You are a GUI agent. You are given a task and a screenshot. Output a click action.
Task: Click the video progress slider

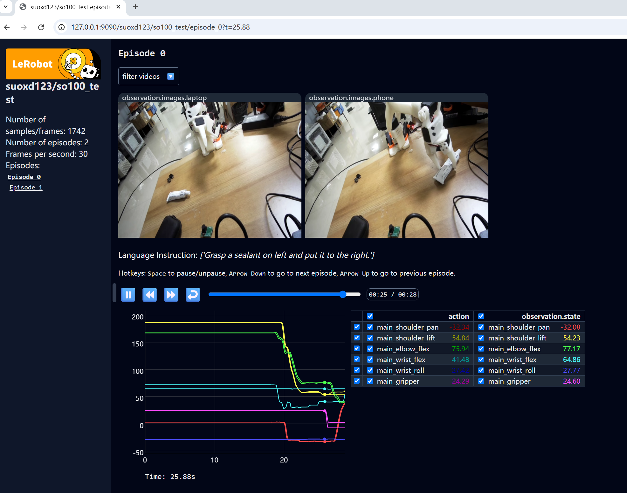pyautogui.click(x=284, y=295)
